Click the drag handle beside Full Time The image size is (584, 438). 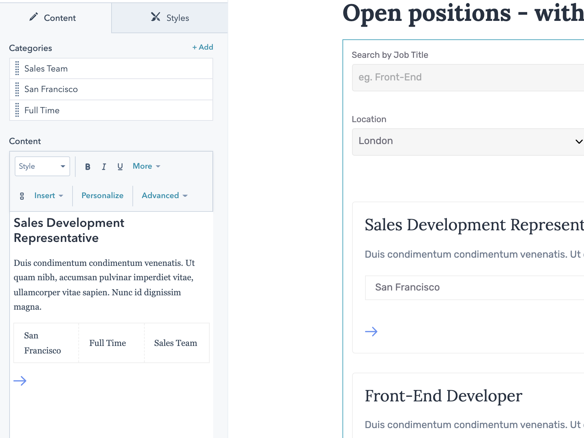tap(16, 110)
